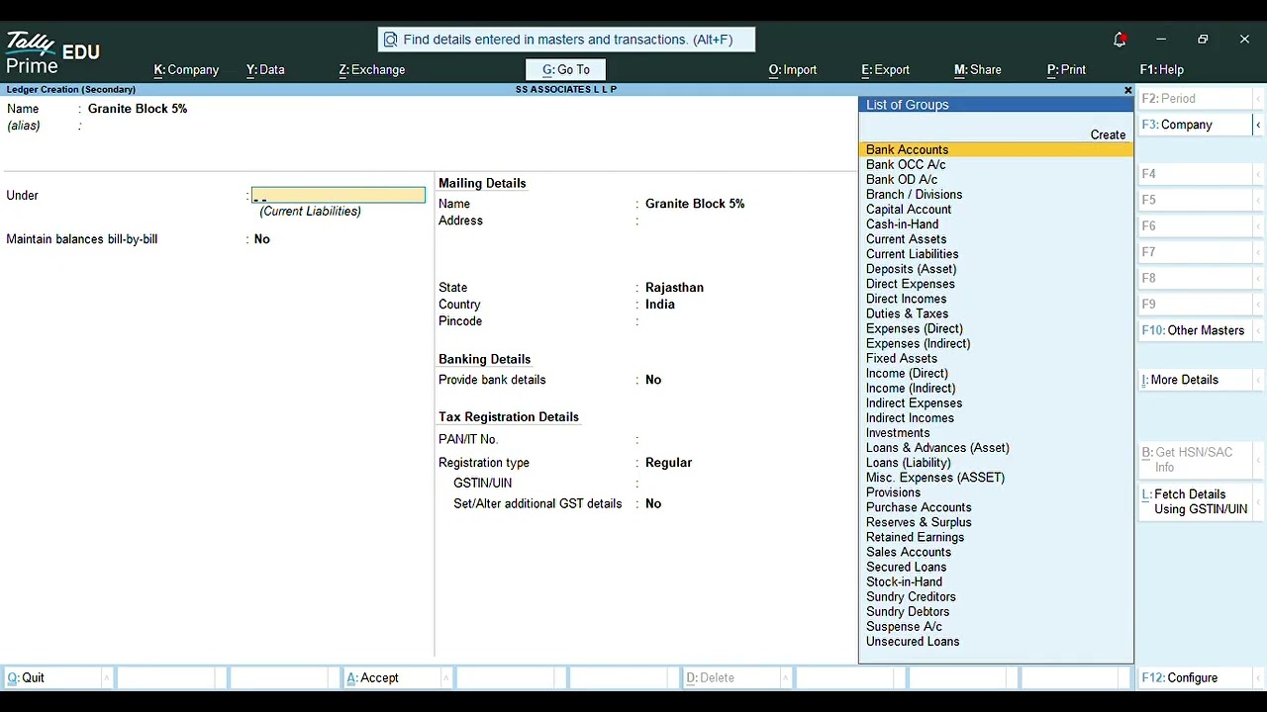This screenshot has height=712, width=1267.
Task: Select Suspense A/c group
Action: tap(996, 627)
